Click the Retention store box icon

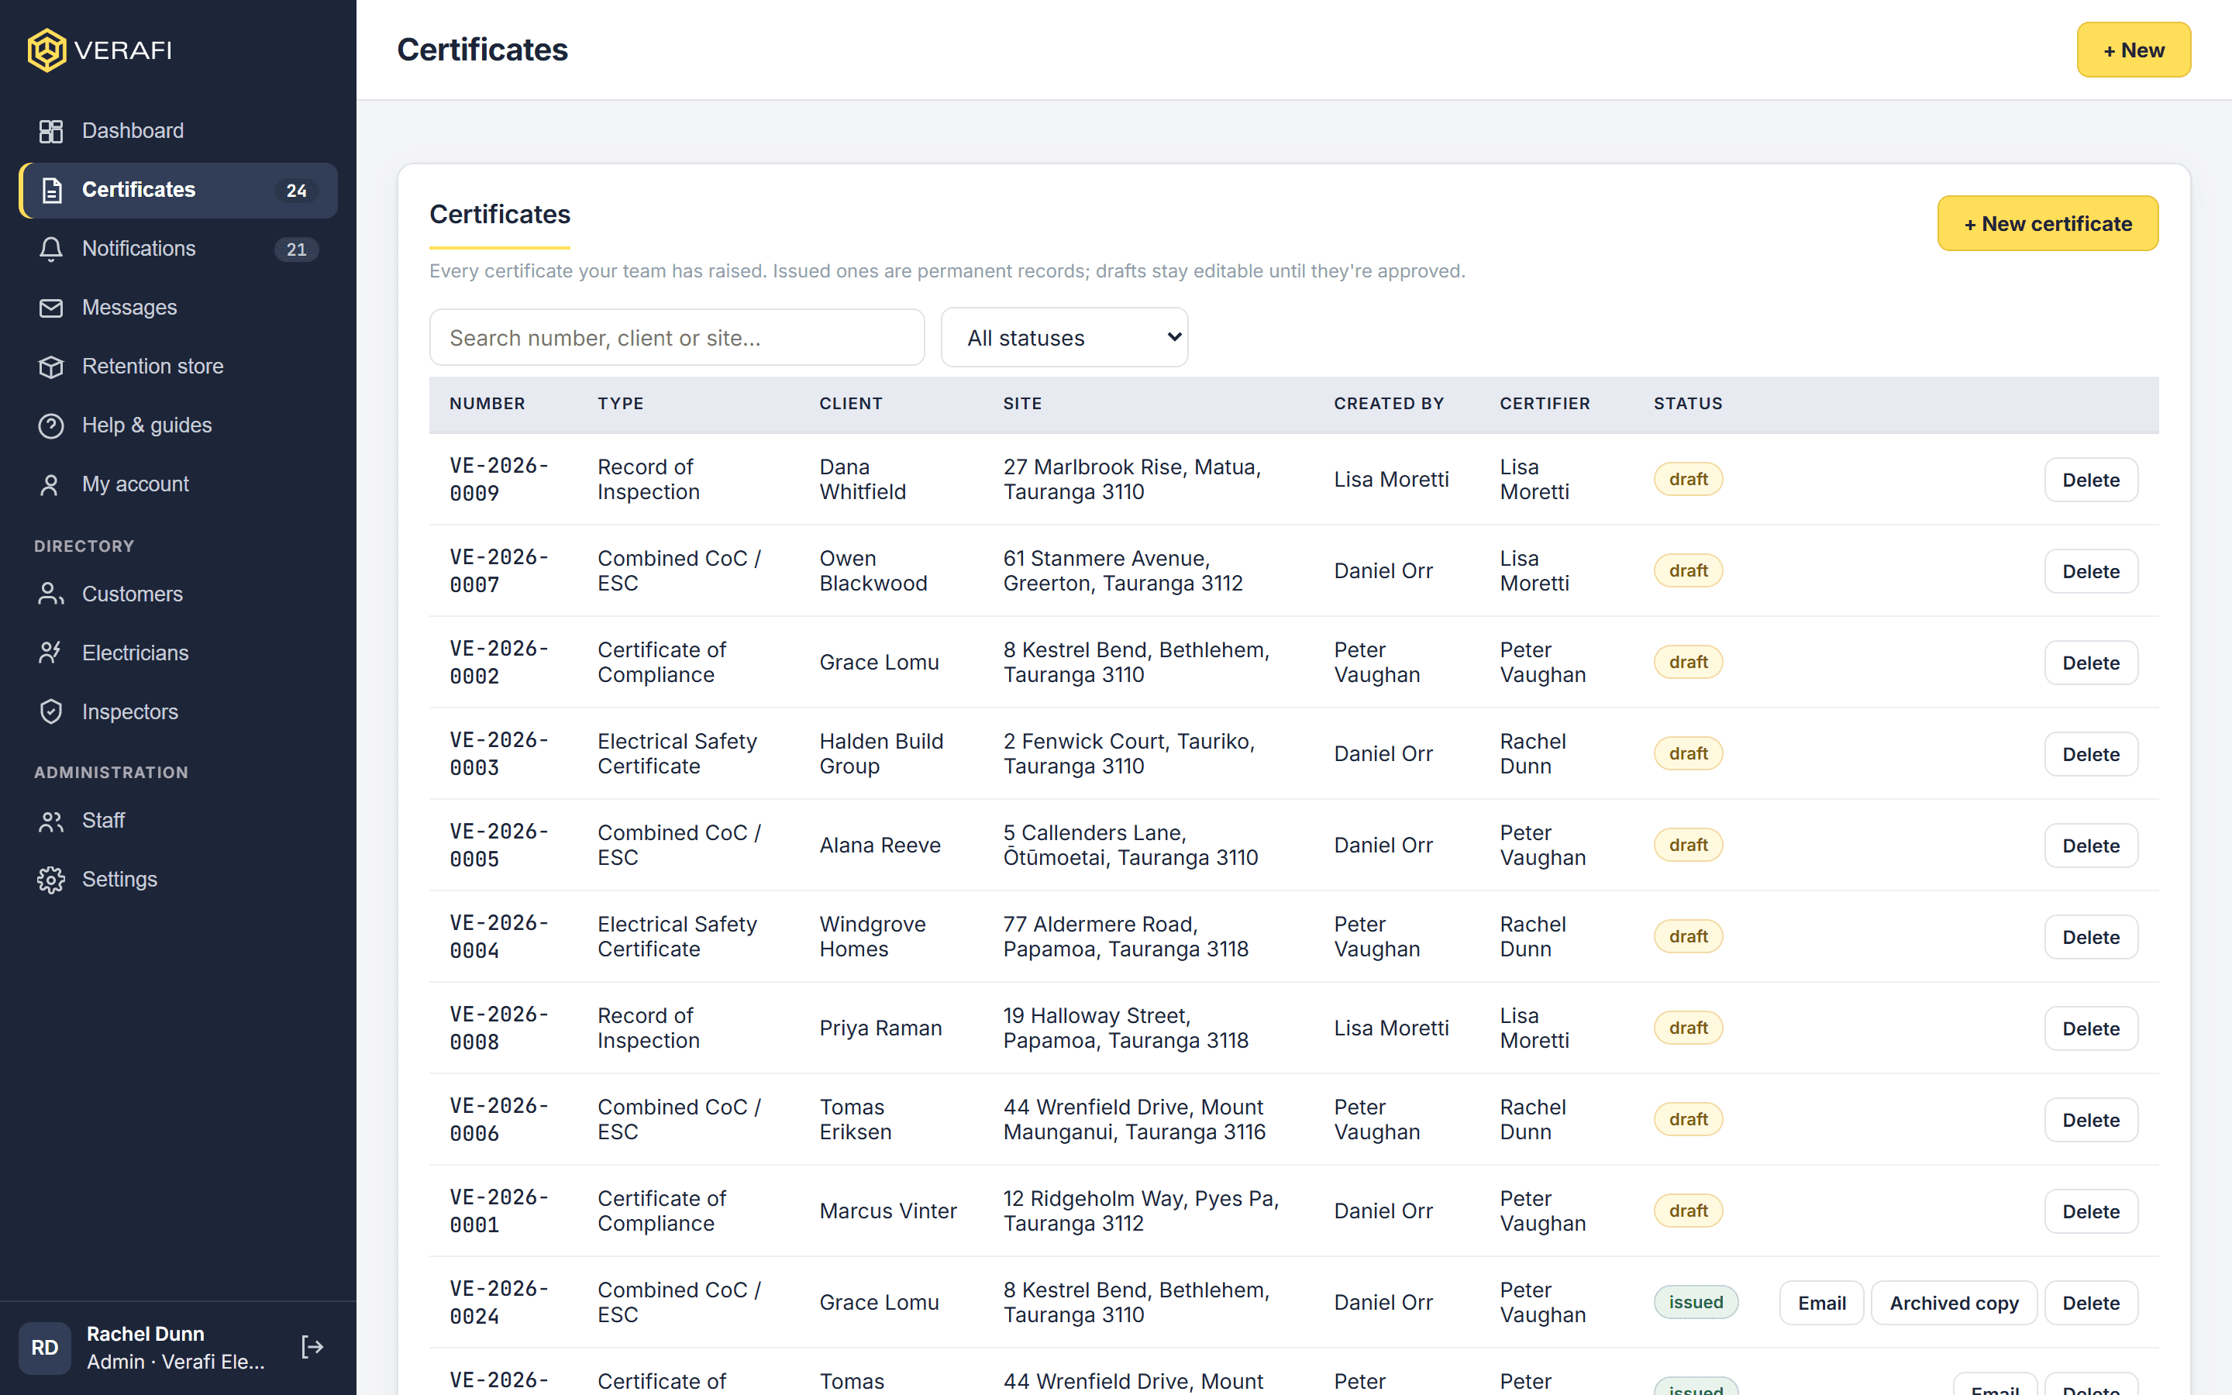50,367
